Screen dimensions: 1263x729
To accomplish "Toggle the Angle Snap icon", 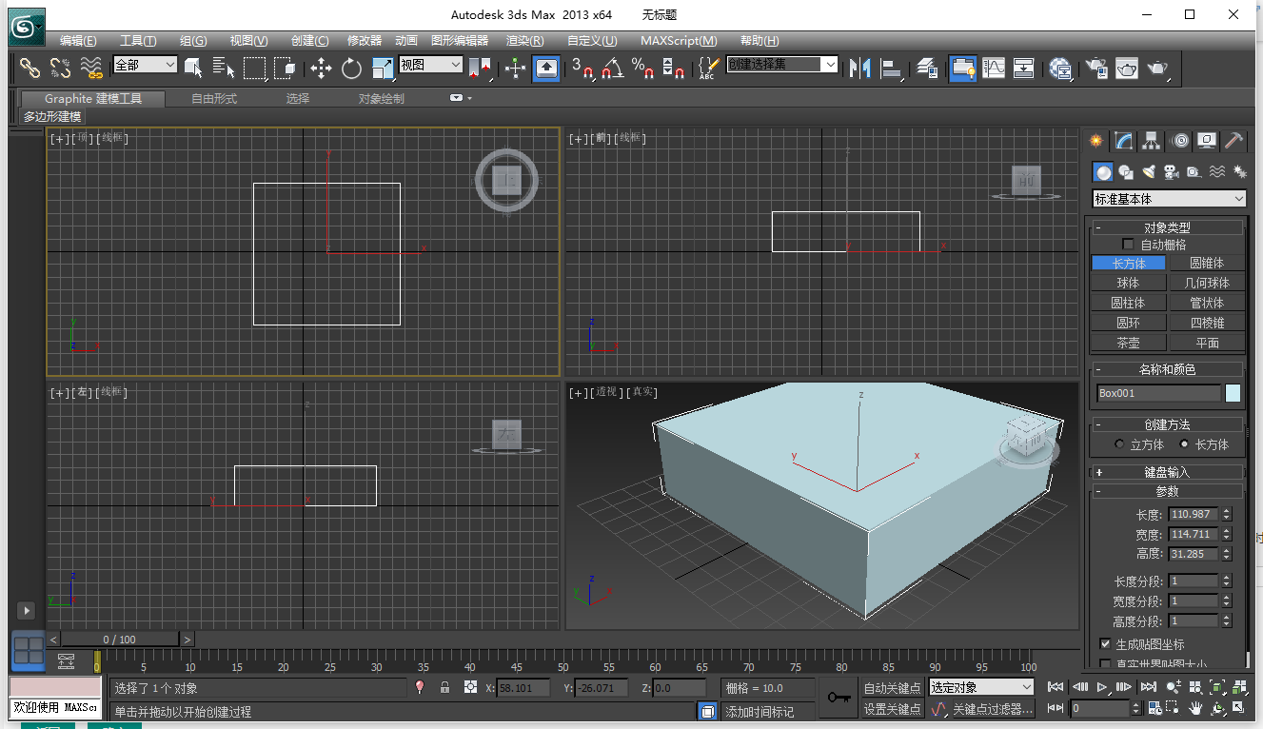I will pyautogui.click(x=613, y=68).
